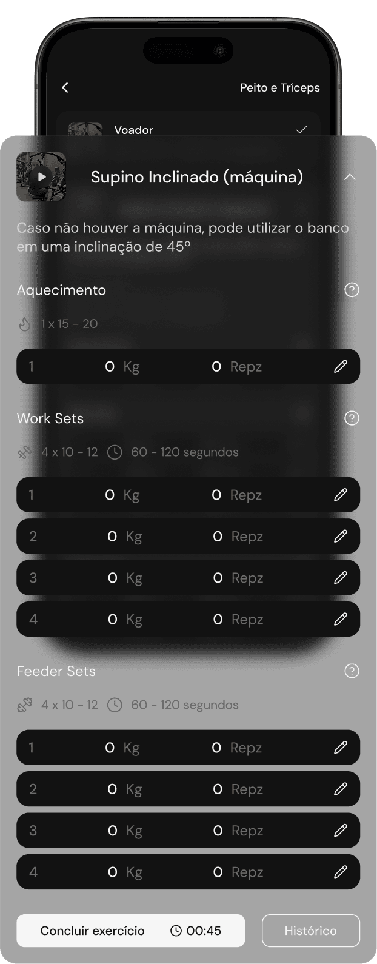This screenshot has height=964, width=377.
Task: Play the Supino Inclinado exercise video
Action: (41, 177)
